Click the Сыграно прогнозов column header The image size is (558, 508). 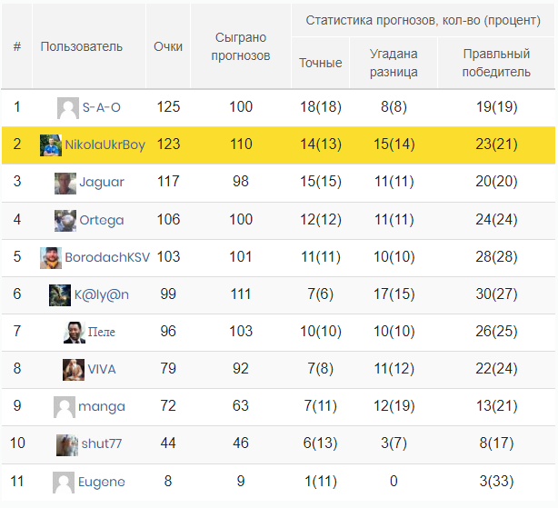point(241,46)
